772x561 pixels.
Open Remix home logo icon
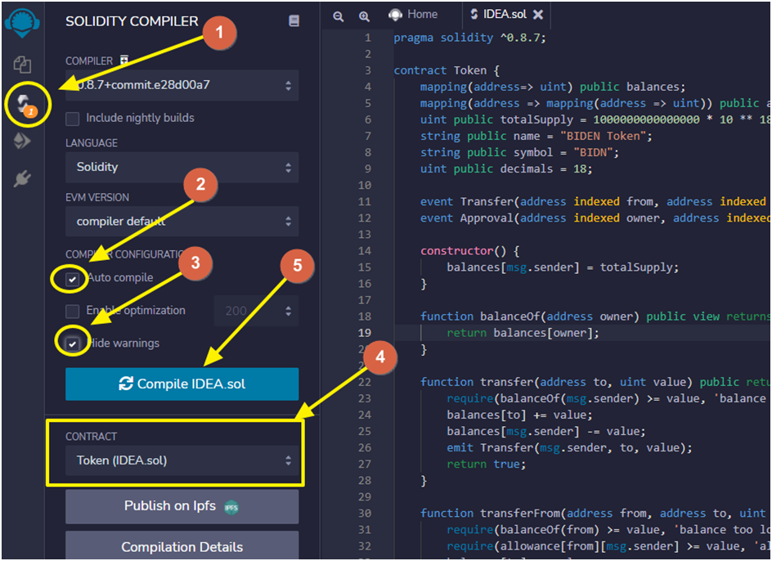click(x=22, y=25)
